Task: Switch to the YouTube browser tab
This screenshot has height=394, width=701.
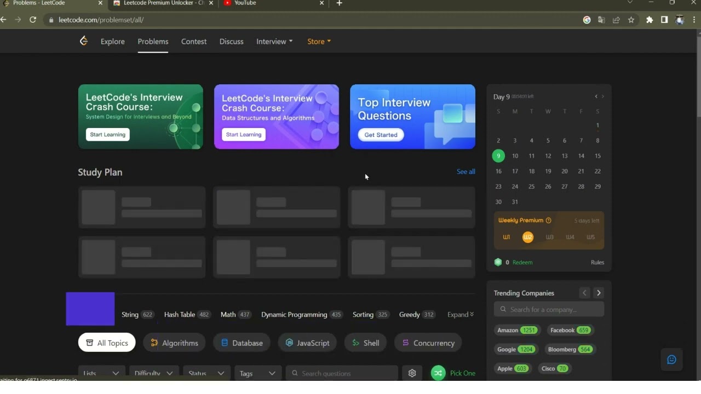Action: click(274, 3)
